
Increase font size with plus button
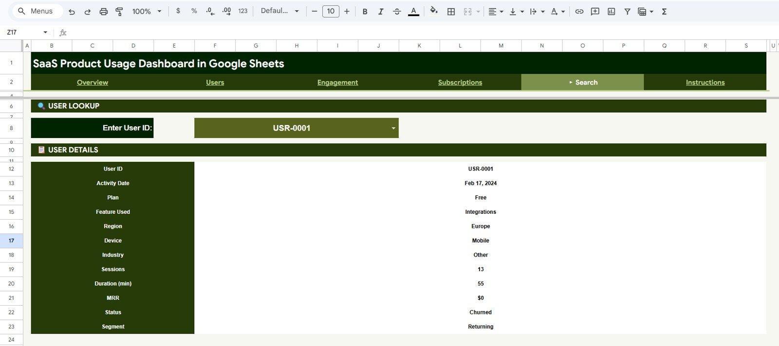click(x=347, y=11)
